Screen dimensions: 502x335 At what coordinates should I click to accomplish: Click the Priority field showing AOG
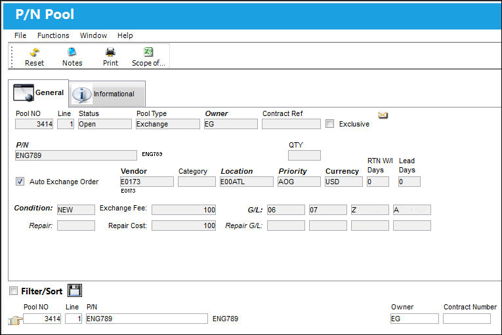click(299, 182)
